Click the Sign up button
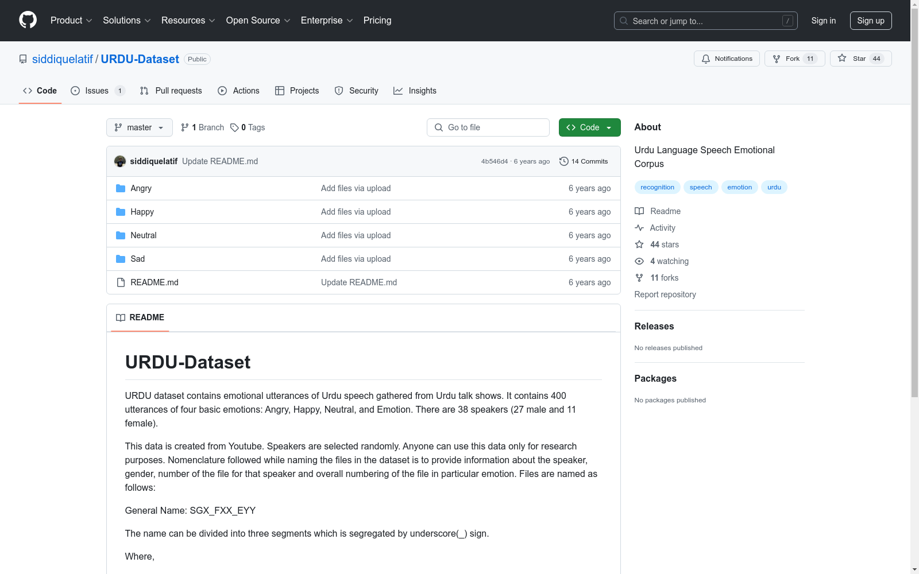Image resolution: width=919 pixels, height=574 pixels. (871, 21)
